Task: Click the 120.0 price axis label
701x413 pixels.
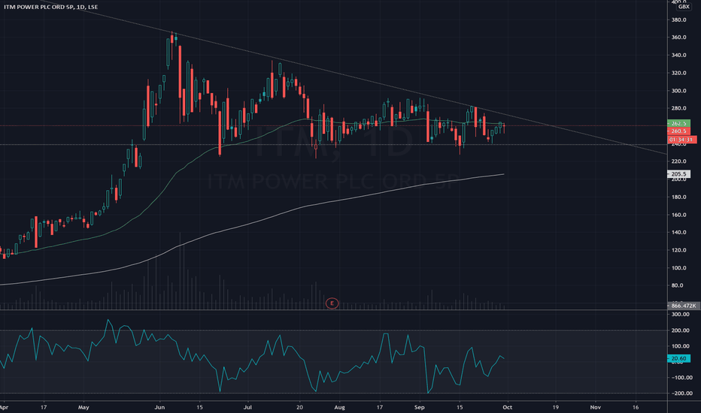Action: (x=678, y=250)
